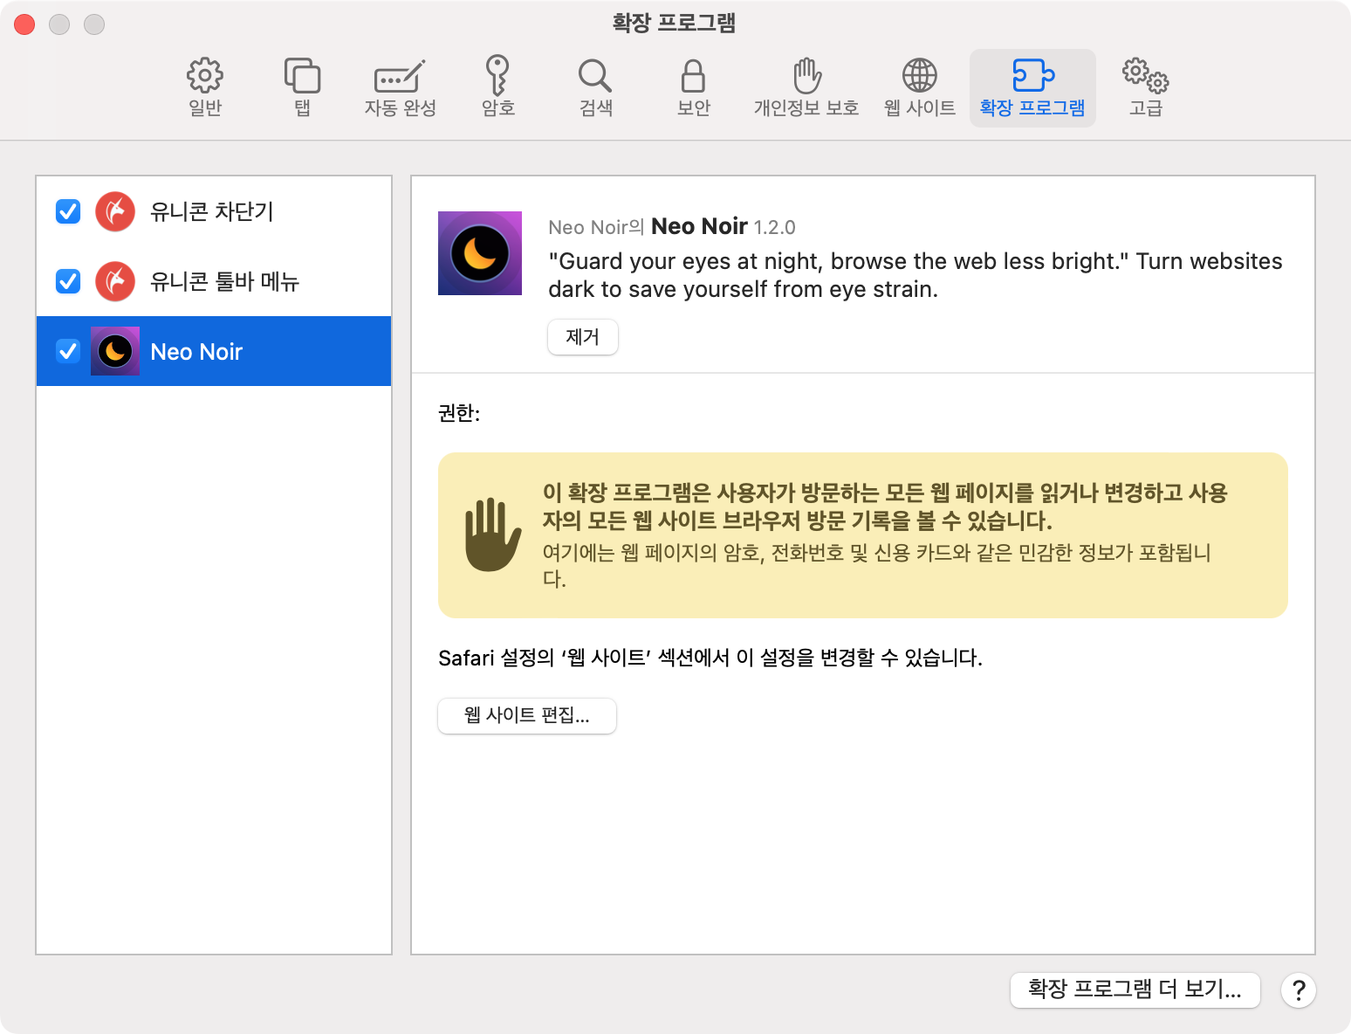This screenshot has height=1034, width=1351.
Task: Open the 보안 (Security) lock pane
Action: [693, 87]
